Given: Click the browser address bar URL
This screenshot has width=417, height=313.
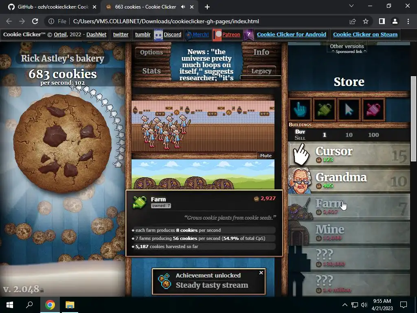Looking at the screenshot, I should (x=166, y=21).
